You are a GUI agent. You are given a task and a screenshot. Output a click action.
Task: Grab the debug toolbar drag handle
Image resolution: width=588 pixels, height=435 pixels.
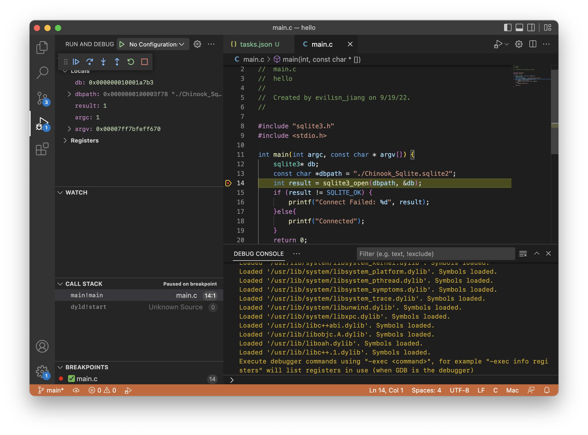click(65, 62)
